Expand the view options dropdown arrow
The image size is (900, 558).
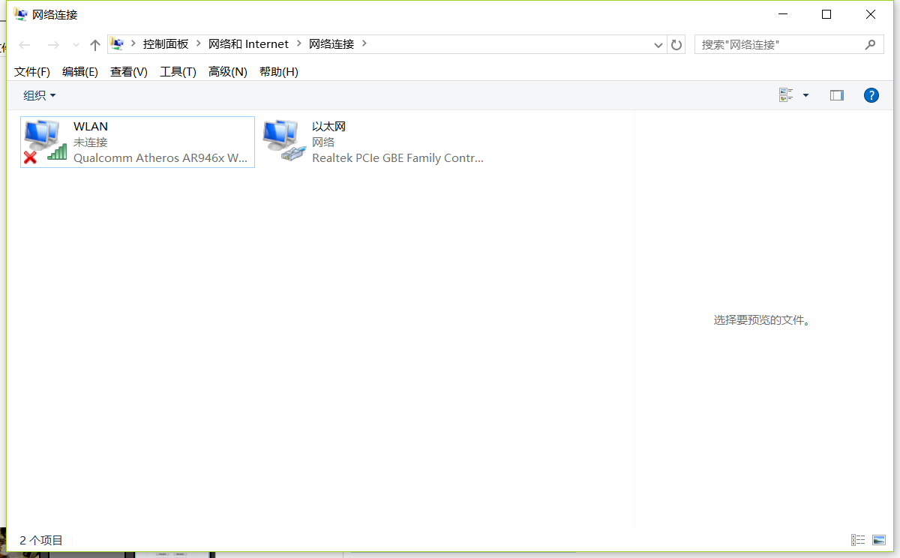pos(805,95)
